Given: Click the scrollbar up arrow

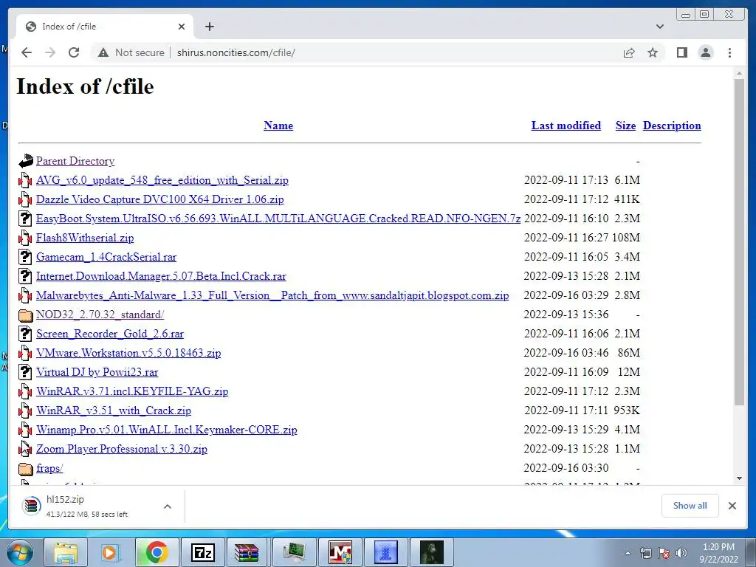Looking at the screenshot, I should click(739, 74).
